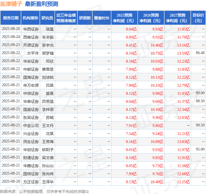
Task: Click the 12.03亿 forecast value
Action: click(x=183, y=118)
